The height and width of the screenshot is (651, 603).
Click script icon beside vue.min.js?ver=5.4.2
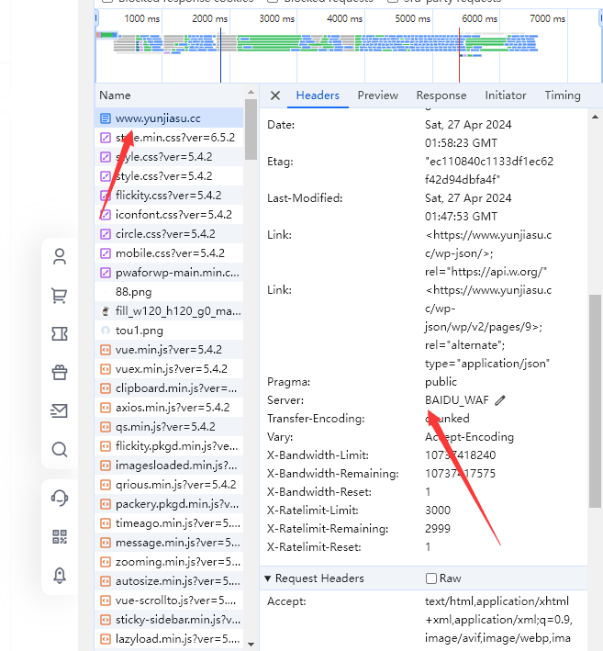point(106,350)
